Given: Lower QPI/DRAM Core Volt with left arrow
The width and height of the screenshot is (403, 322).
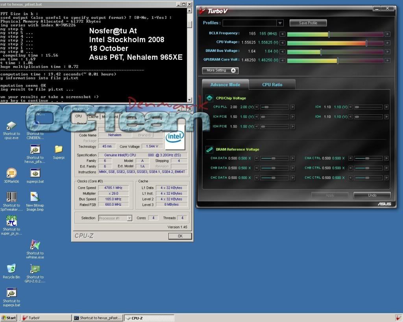Looking at the screenshot, I should pos(282,60).
